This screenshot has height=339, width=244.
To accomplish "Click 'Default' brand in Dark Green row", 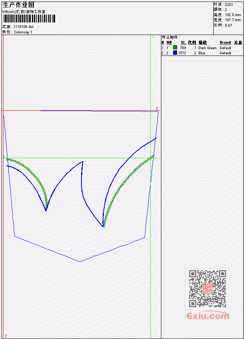I will [226, 48].
